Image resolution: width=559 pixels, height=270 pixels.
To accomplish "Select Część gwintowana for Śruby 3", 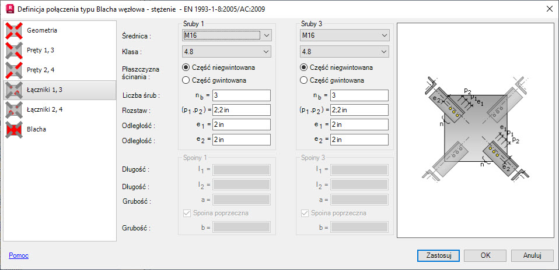I will tap(304, 80).
